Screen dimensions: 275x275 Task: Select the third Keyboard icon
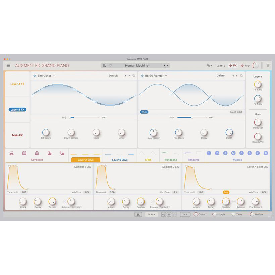point(37,153)
